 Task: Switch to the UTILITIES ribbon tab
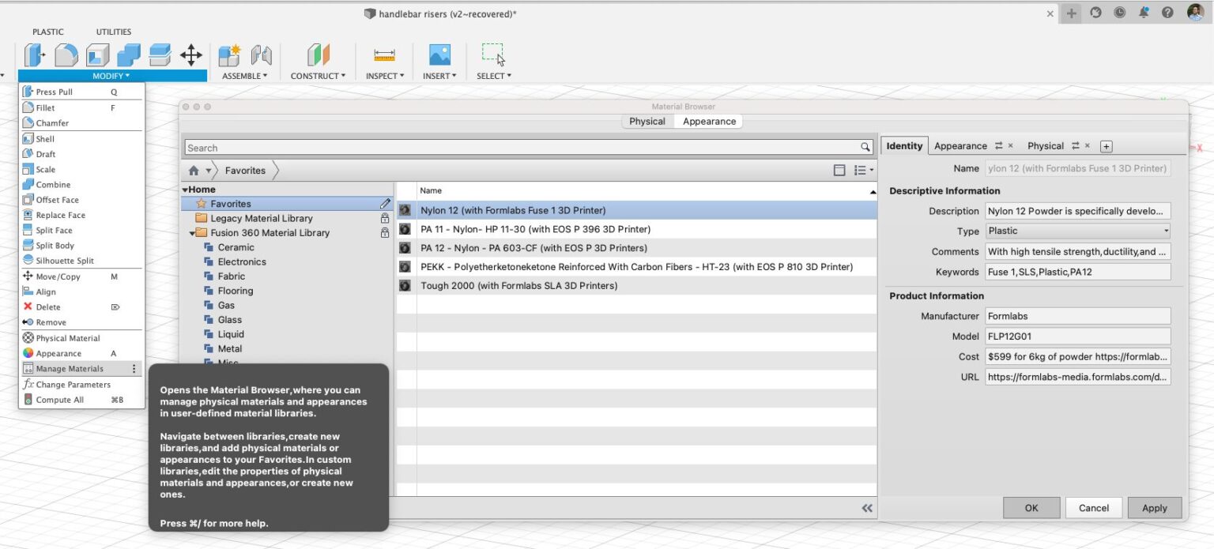[x=113, y=32]
